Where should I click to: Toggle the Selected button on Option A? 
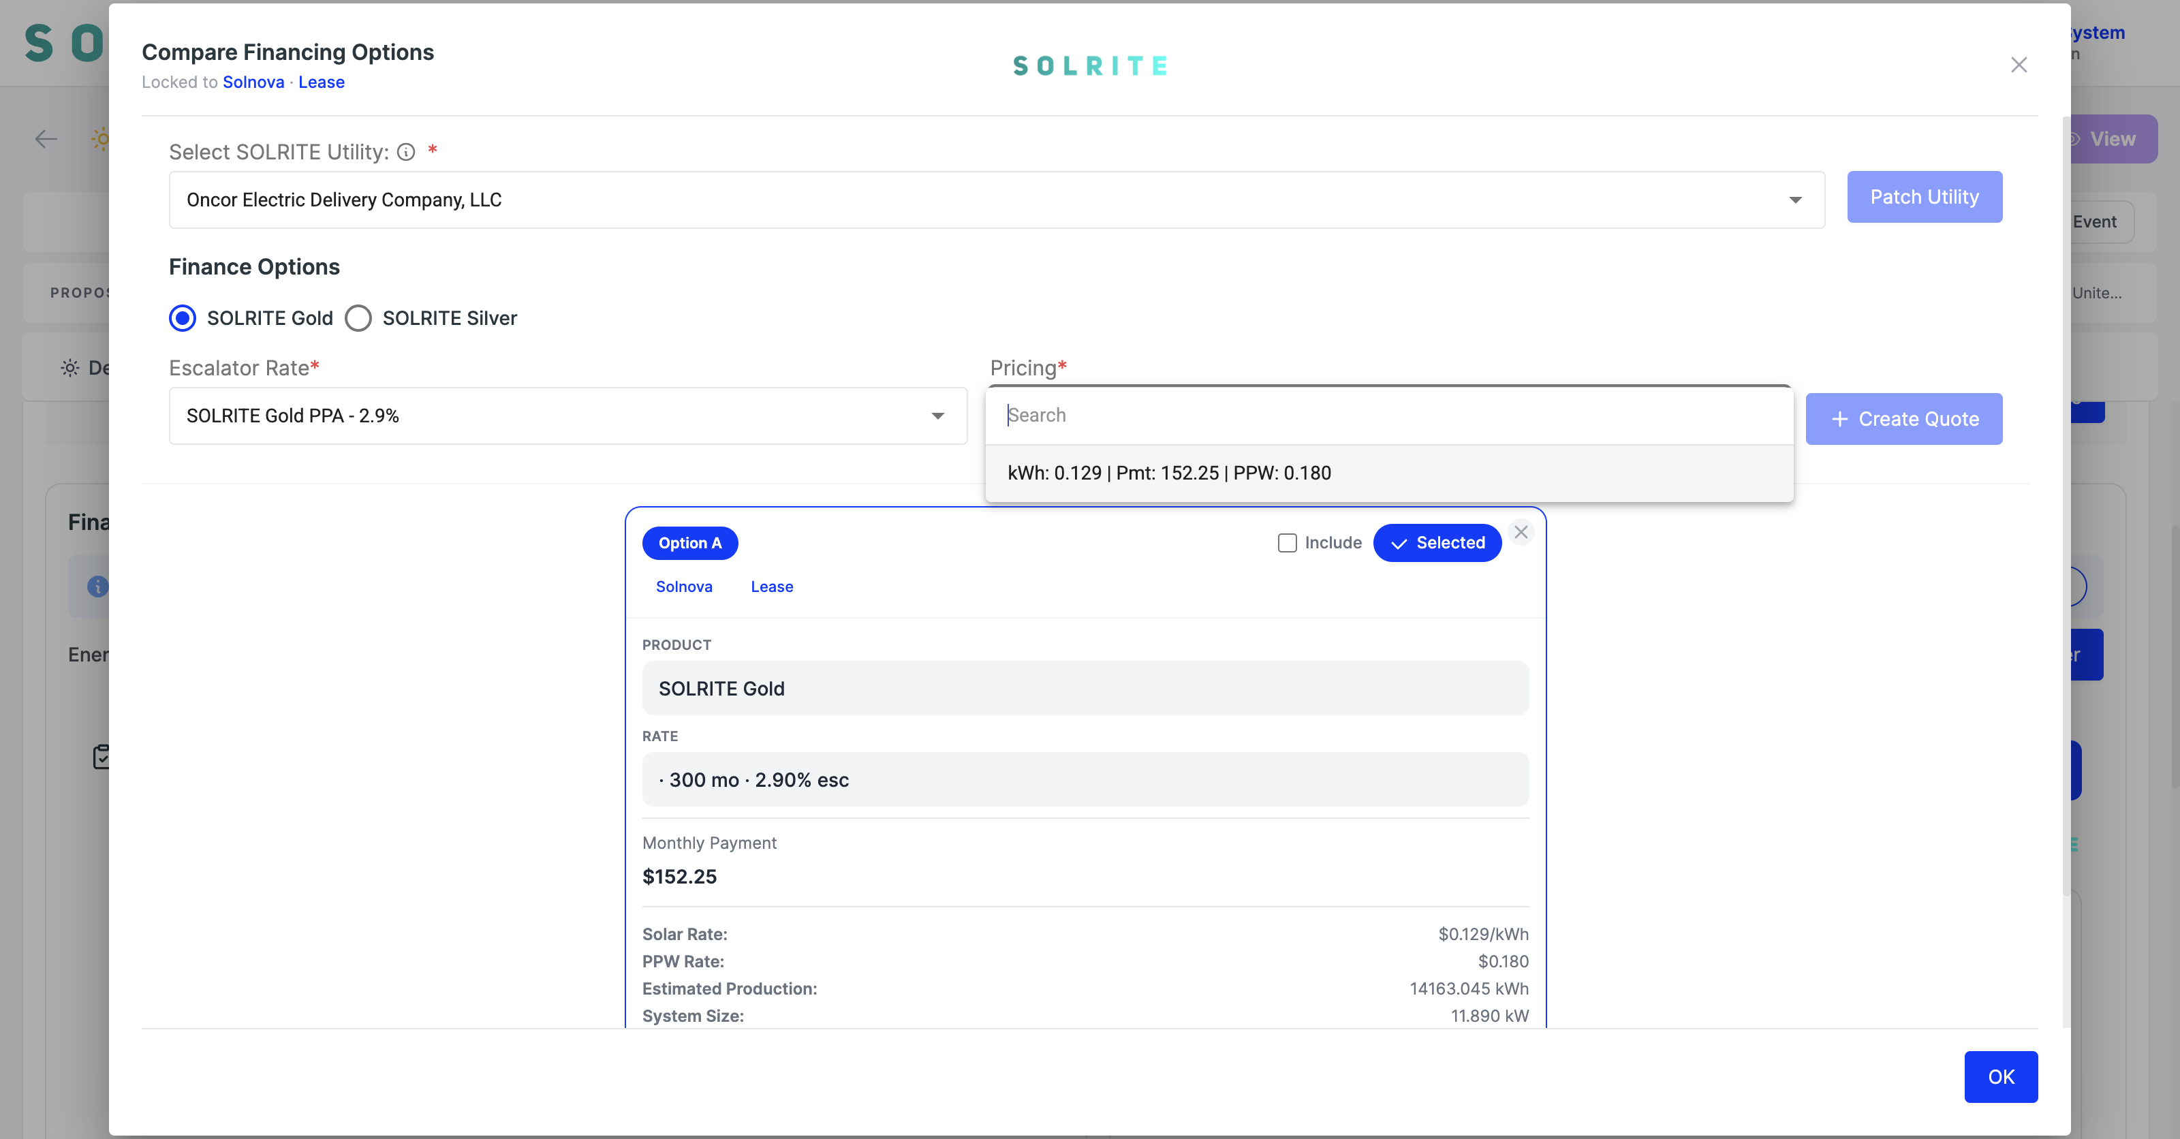pos(1437,543)
